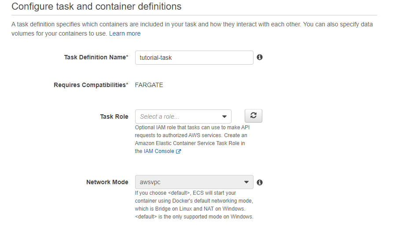The image size is (397, 233).
Task: Click the Network Mode label
Action: point(107,182)
